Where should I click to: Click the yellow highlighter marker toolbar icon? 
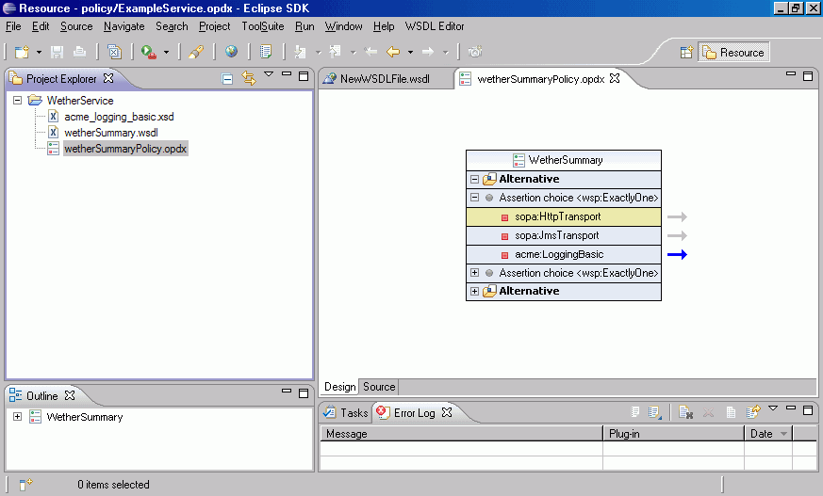click(x=196, y=52)
